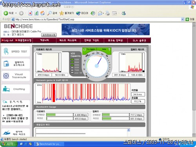Click download value 56.9 KB/s
The height and width of the screenshot is (147, 196).
click(60, 75)
